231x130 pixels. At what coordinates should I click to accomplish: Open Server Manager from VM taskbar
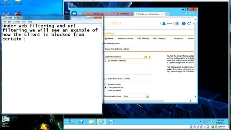pyautogui.click(x=71, y=122)
